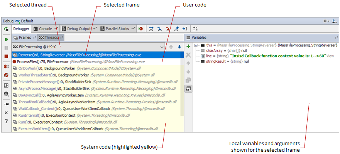Click the Remove Watch X icon
This screenshot has height=154, width=340.
pyautogui.click(x=188, y=55)
